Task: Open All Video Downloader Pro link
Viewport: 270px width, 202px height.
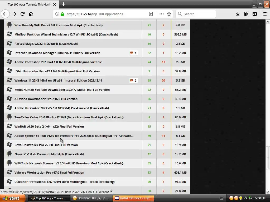Action: point(46,99)
